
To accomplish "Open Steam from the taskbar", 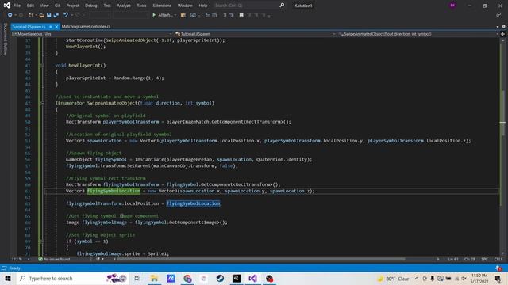I will [220, 278].
